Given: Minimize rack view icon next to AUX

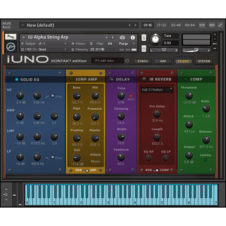Looking at the screenshot, I should [220, 25].
